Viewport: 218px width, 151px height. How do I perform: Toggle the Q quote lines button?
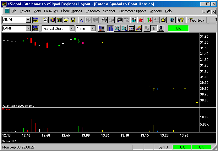pyautogui.click(x=161, y=29)
